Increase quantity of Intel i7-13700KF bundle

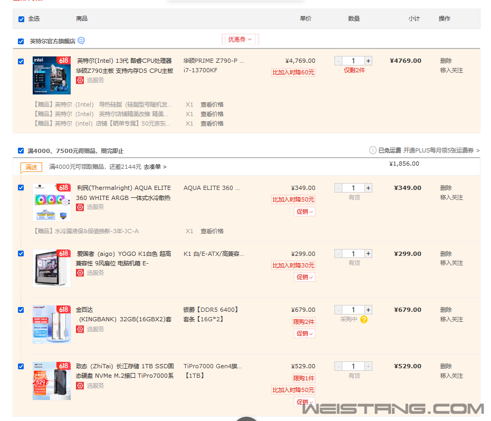tap(368, 61)
